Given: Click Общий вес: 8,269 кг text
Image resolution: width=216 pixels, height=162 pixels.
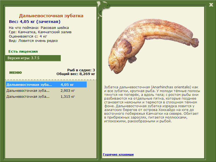Looking at the screenshot, I should pyautogui.click(x=76, y=74).
